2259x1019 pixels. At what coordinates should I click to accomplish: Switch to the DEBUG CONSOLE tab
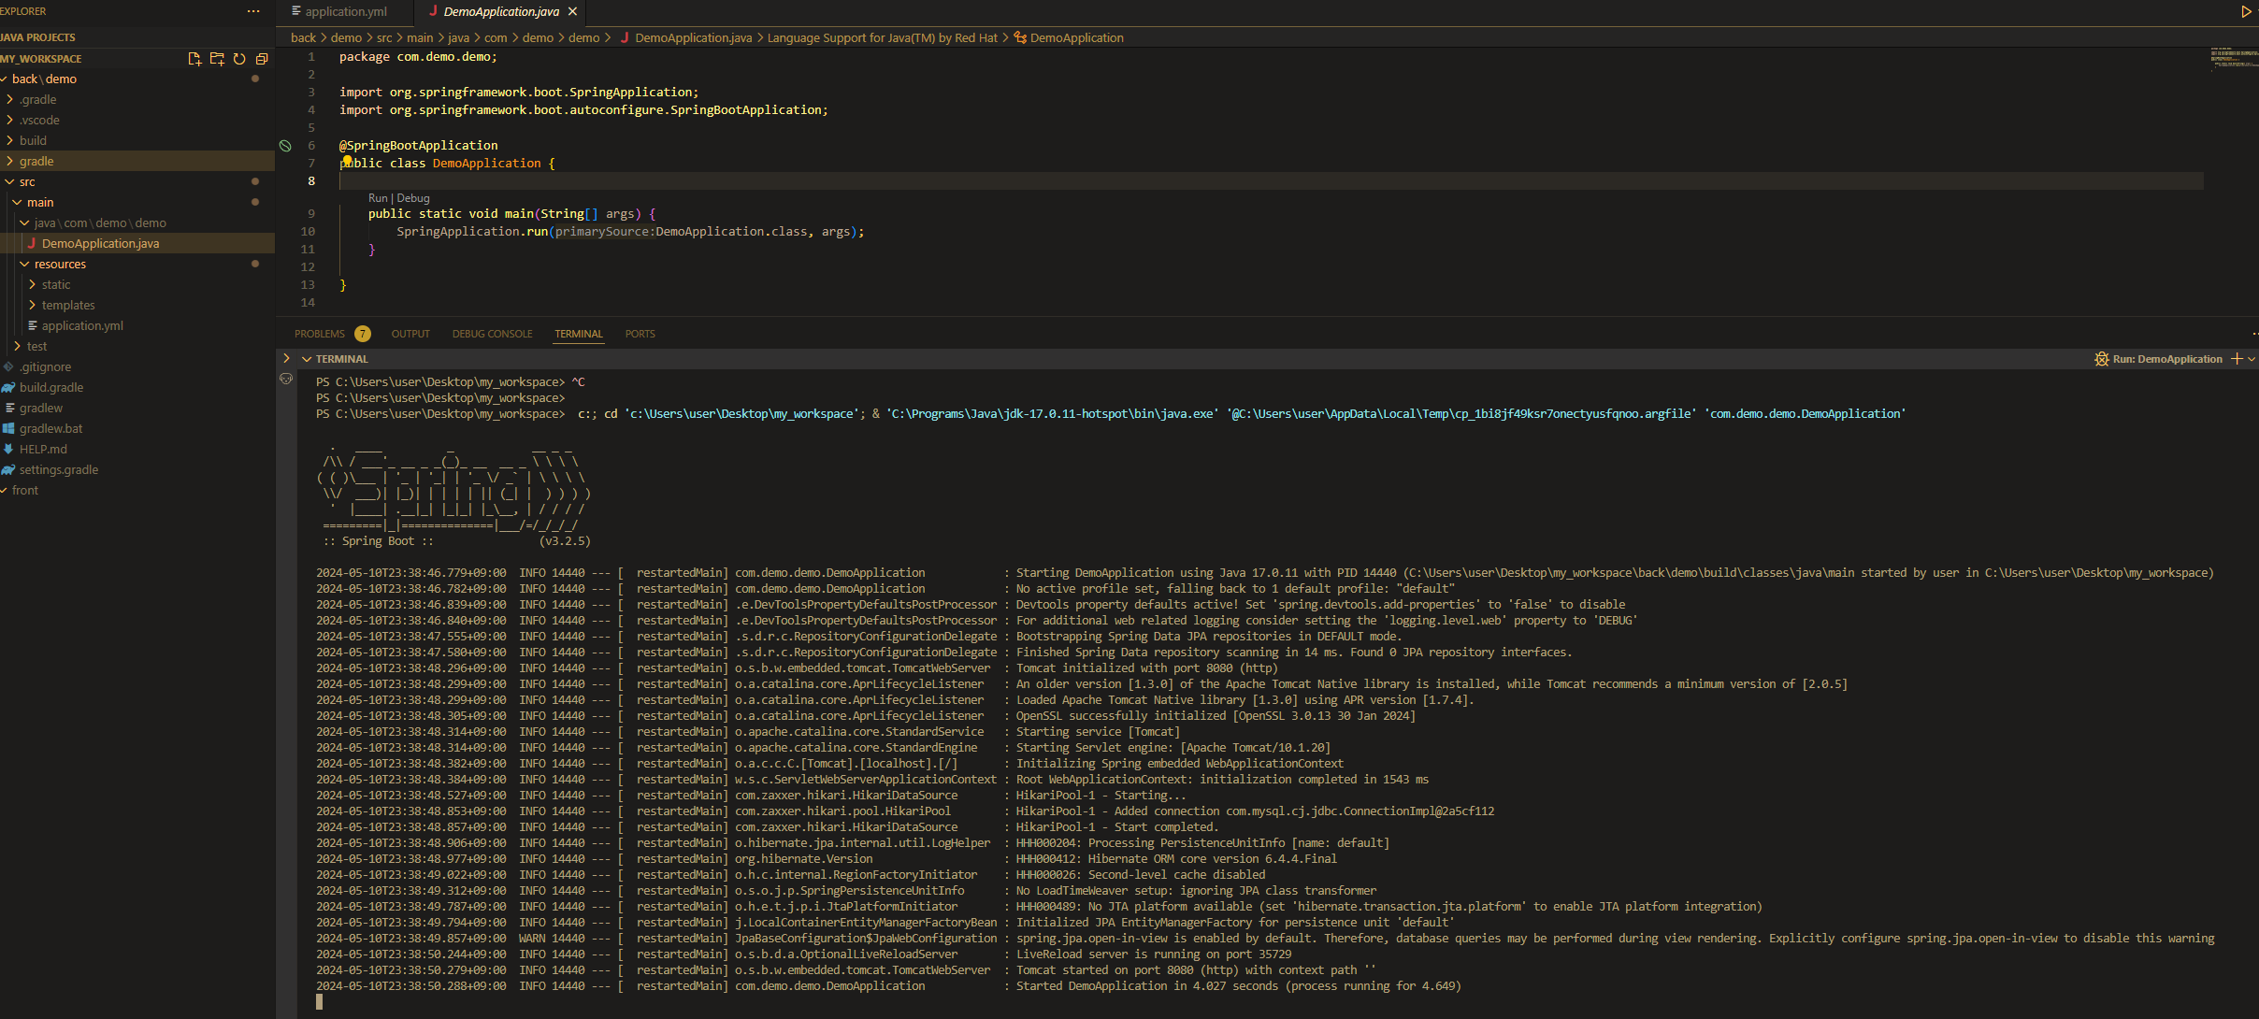pos(492,334)
